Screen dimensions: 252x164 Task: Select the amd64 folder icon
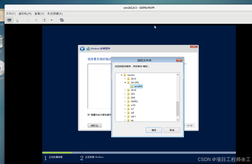(x=132, y=86)
